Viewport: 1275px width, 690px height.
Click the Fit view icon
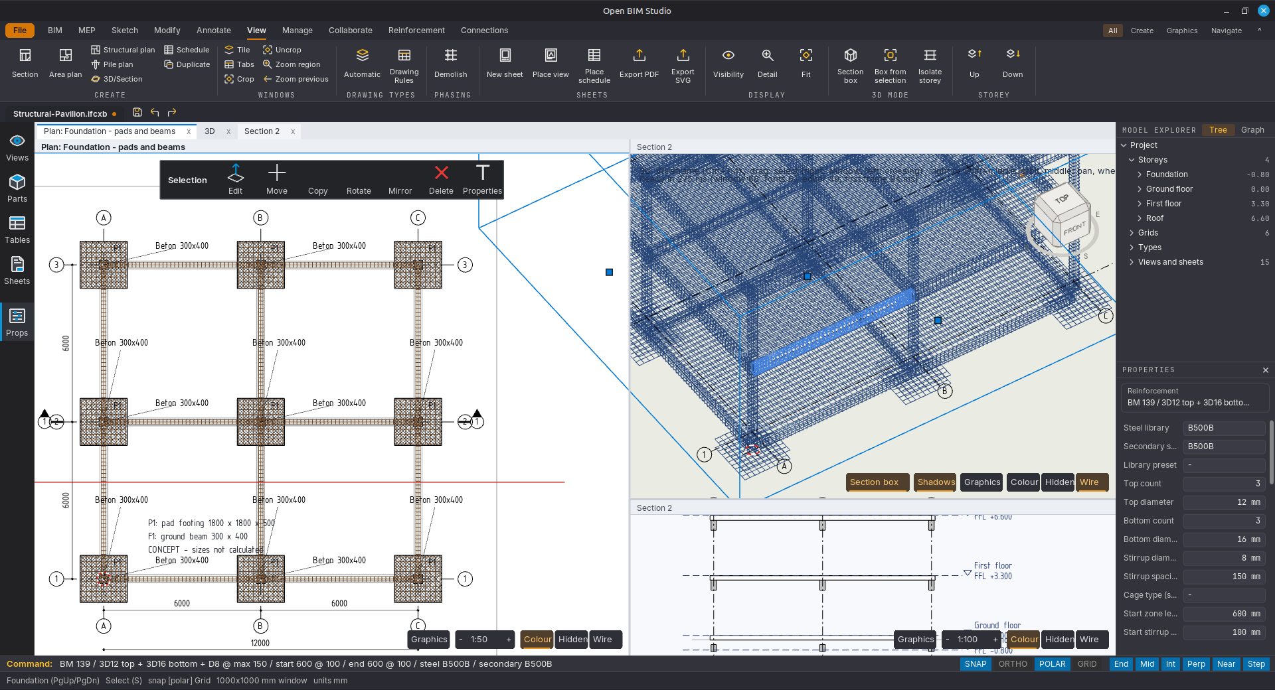click(x=806, y=55)
